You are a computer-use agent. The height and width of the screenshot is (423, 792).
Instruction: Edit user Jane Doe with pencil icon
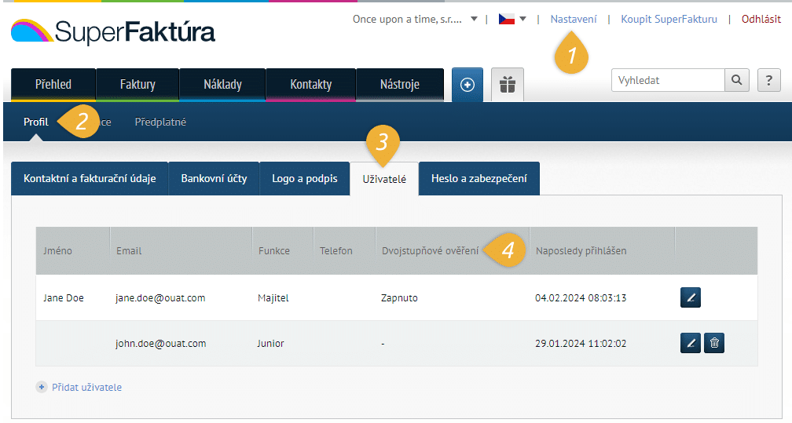tap(691, 297)
